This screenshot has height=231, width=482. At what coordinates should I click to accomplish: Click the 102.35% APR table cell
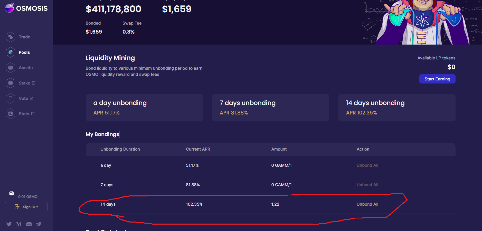(x=194, y=204)
